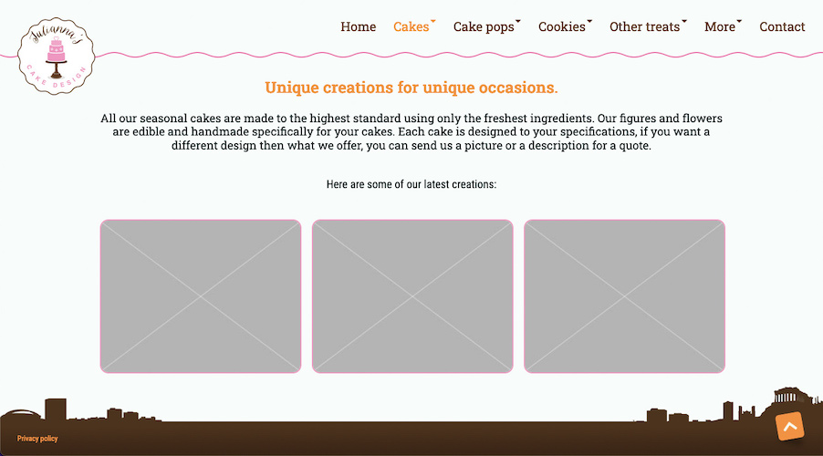Open the first cake creation image

click(201, 296)
